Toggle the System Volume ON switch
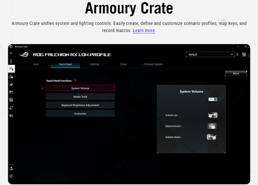This screenshot has height=185, width=258. (x=213, y=99)
